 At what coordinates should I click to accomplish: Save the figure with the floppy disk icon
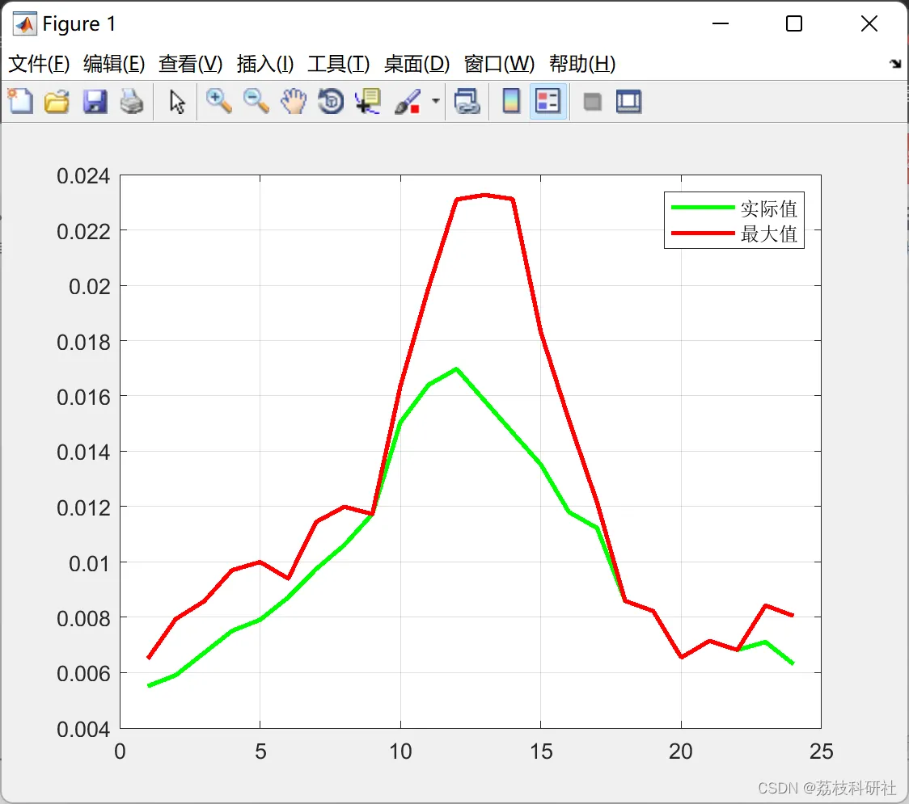95,102
